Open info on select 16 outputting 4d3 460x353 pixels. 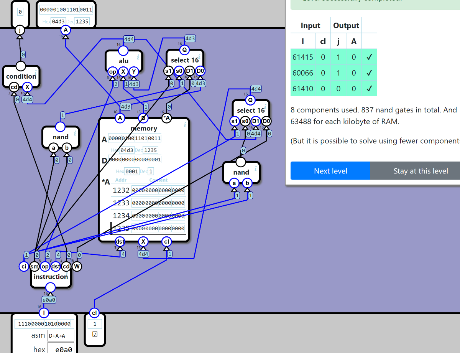pos(199,56)
